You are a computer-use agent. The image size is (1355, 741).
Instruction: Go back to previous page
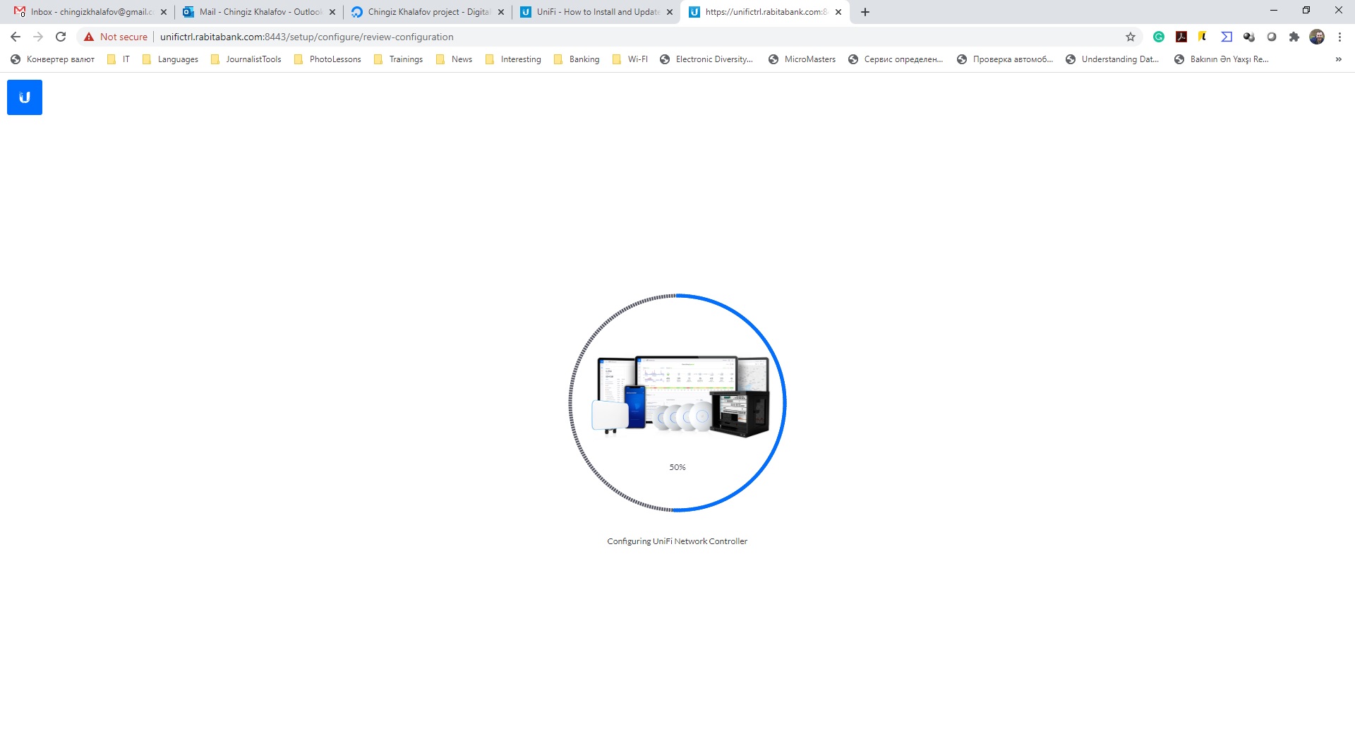16,37
